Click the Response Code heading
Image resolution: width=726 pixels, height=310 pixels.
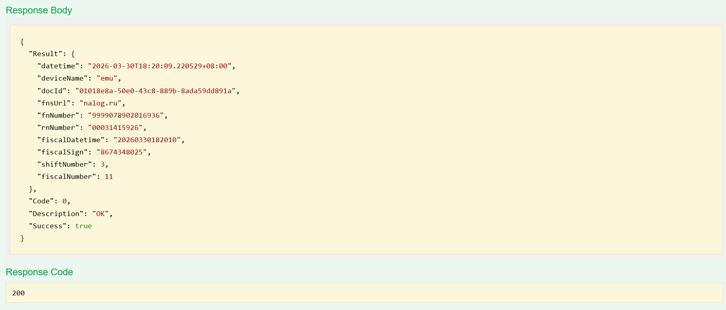tap(39, 272)
